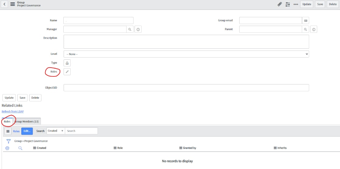The height and width of the screenshot is (169, 340).
Task: Open more options three-dots icon
Action: (296, 4)
